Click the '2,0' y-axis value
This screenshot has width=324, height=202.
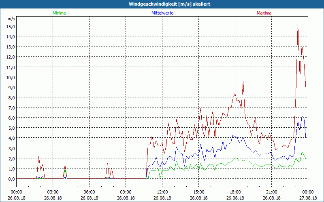(11, 158)
